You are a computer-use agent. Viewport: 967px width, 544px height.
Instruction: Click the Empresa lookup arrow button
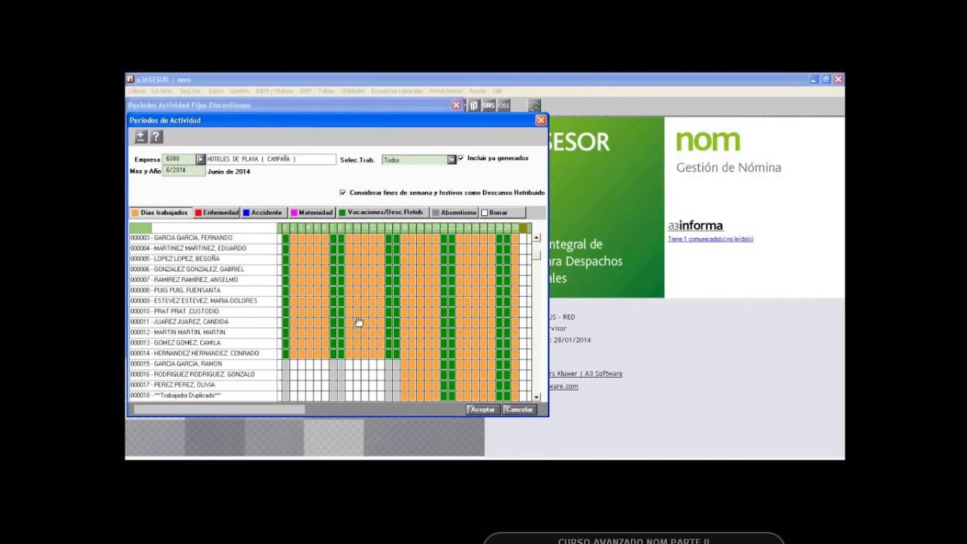(200, 159)
